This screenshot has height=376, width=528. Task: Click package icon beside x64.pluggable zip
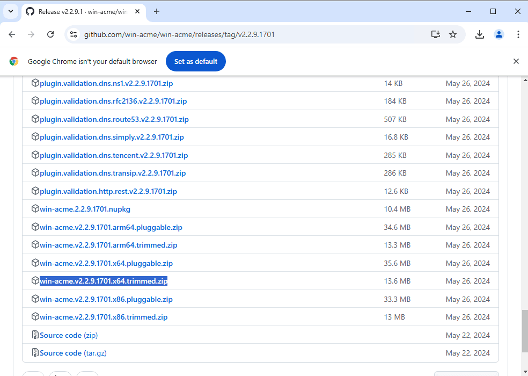(35, 263)
